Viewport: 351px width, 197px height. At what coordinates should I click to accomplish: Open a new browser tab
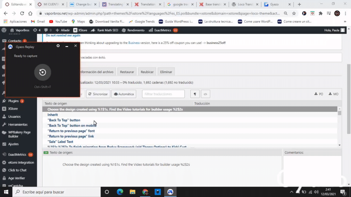tap(299, 4)
